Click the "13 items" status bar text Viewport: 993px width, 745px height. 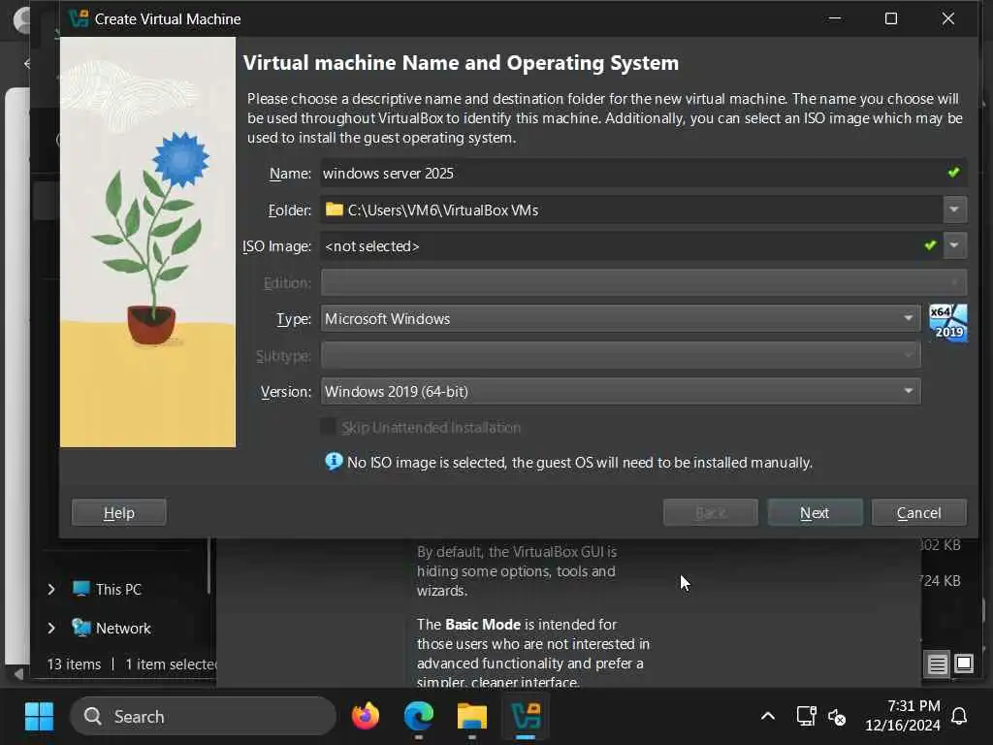coord(74,664)
